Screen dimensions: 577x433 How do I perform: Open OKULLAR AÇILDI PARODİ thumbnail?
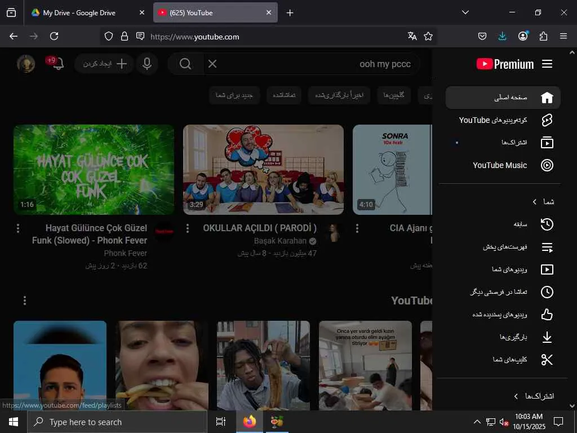(264, 169)
